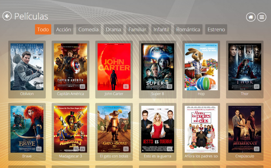Image resolution: width=271 pixels, height=168 pixels.
Task: Click the Capitán América title label
Action: (x=70, y=94)
